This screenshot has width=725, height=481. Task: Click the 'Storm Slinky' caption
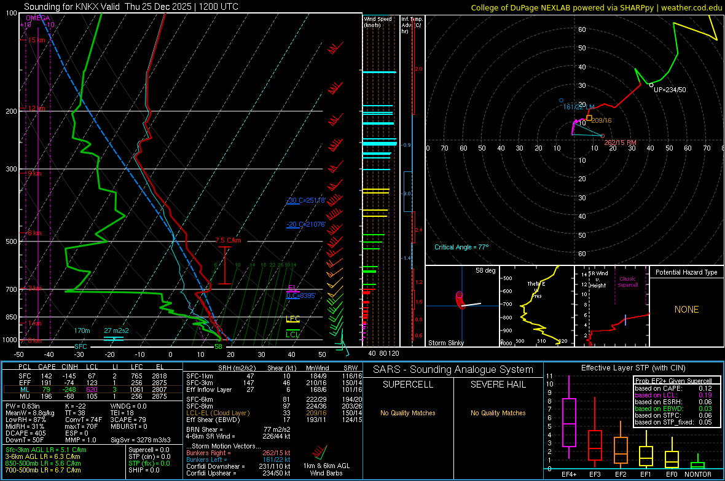tap(445, 343)
